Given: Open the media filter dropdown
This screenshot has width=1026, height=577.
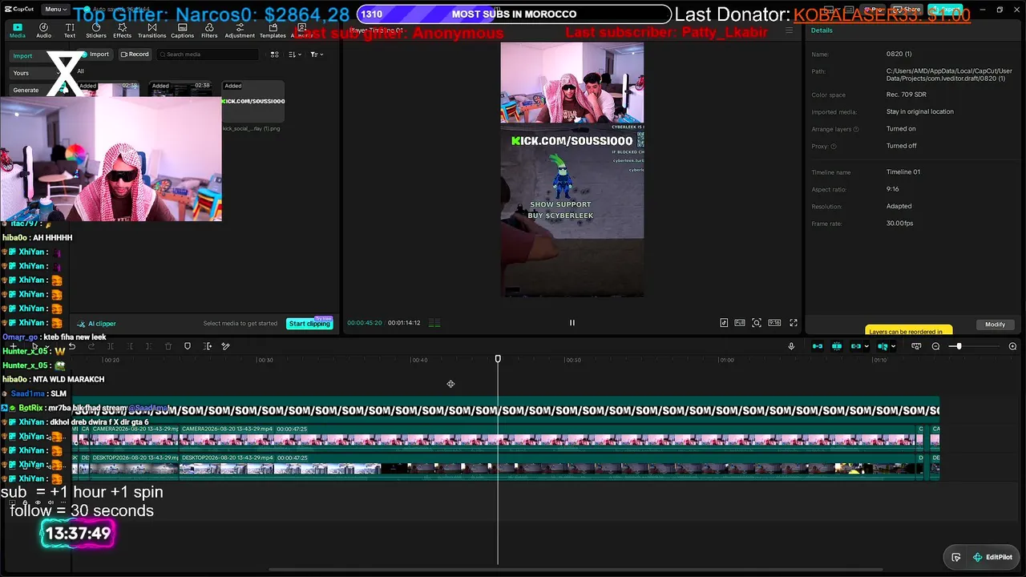Looking at the screenshot, I should [x=317, y=54].
